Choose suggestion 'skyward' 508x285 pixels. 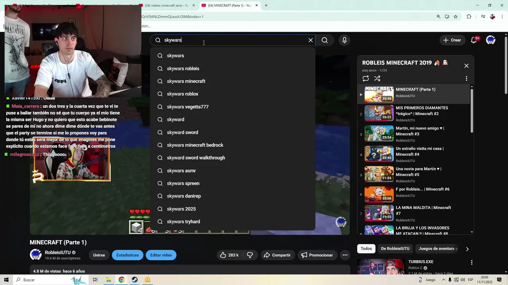(x=233, y=120)
